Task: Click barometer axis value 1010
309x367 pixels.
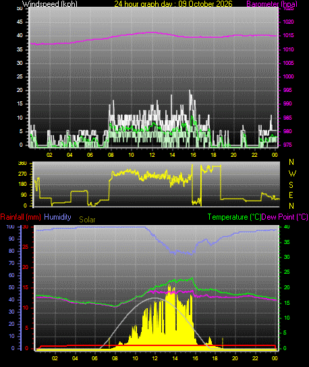Action: pyautogui.click(x=288, y=49)
